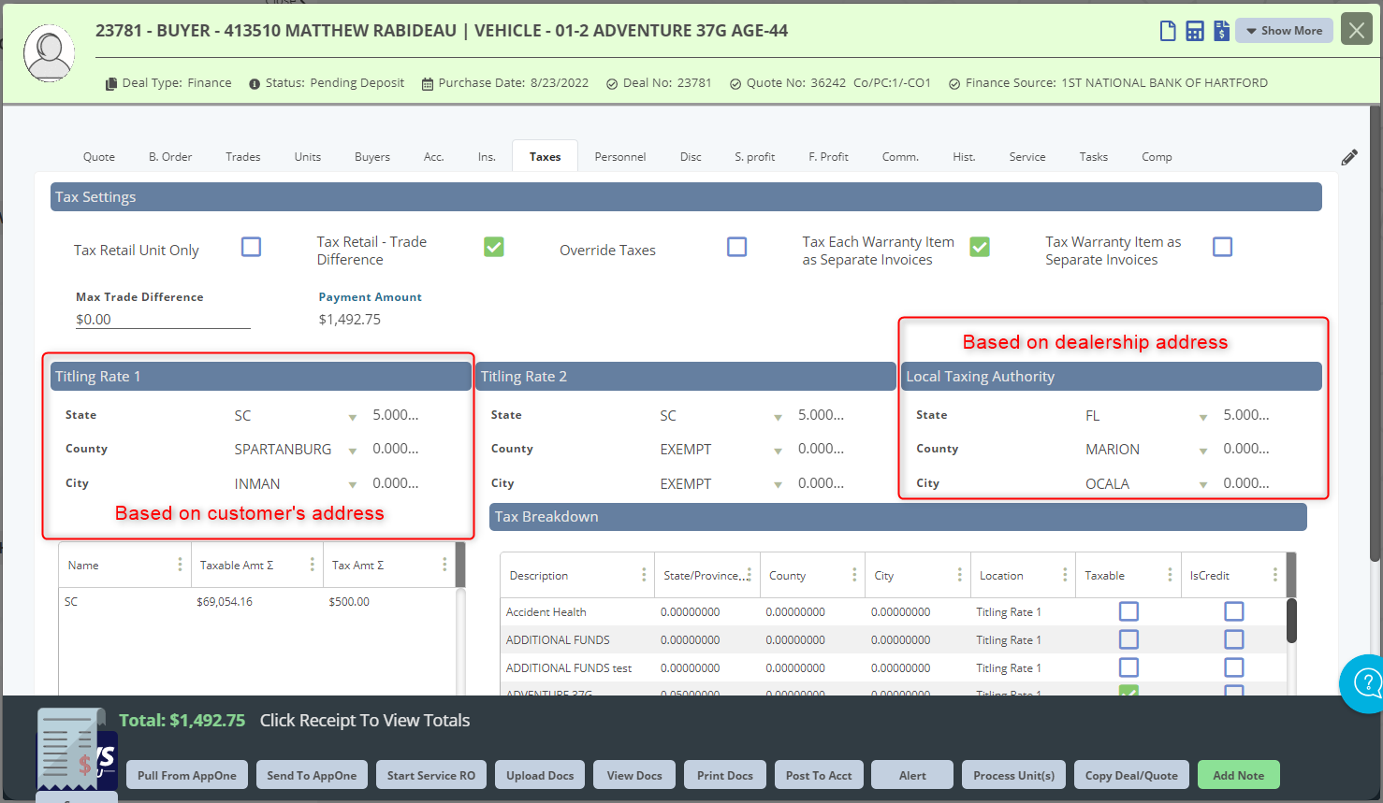
Task: Open Local Taxing Authority State FL dropdown
Action: tap(1203, 417)
